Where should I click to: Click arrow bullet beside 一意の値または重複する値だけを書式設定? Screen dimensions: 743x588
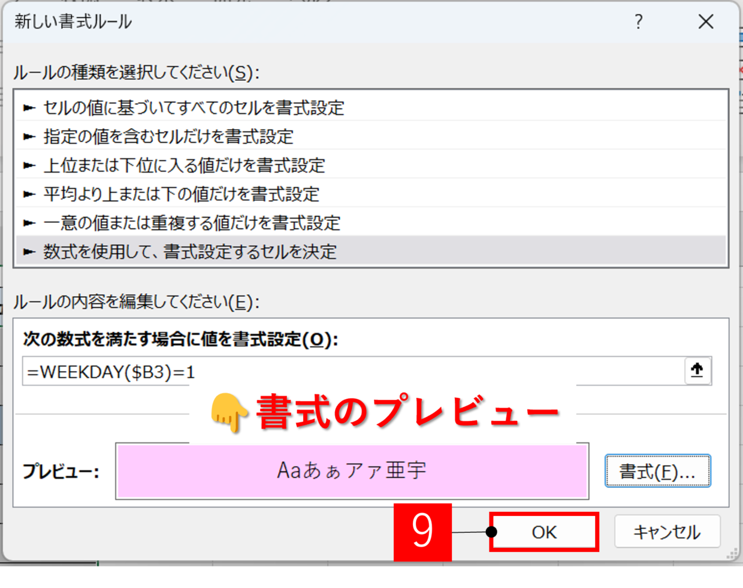[x=29, y=223]
